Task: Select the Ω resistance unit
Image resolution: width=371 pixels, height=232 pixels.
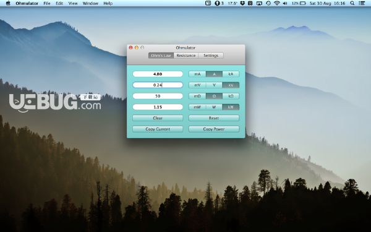Action: coord(214,96)
